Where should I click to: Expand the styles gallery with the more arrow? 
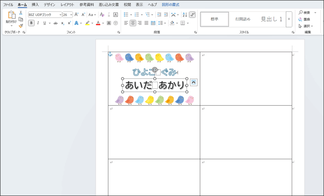[x=289, y=19]
